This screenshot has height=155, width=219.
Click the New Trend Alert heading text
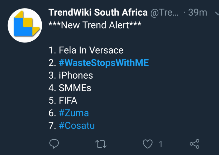pos(95,25)
